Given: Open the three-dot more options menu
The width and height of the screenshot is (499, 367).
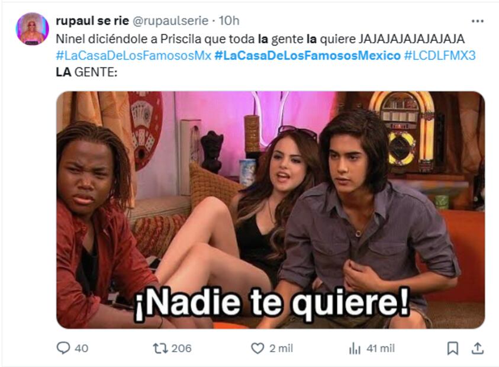Looking at the screenshot, I should (x=477, y=21).
